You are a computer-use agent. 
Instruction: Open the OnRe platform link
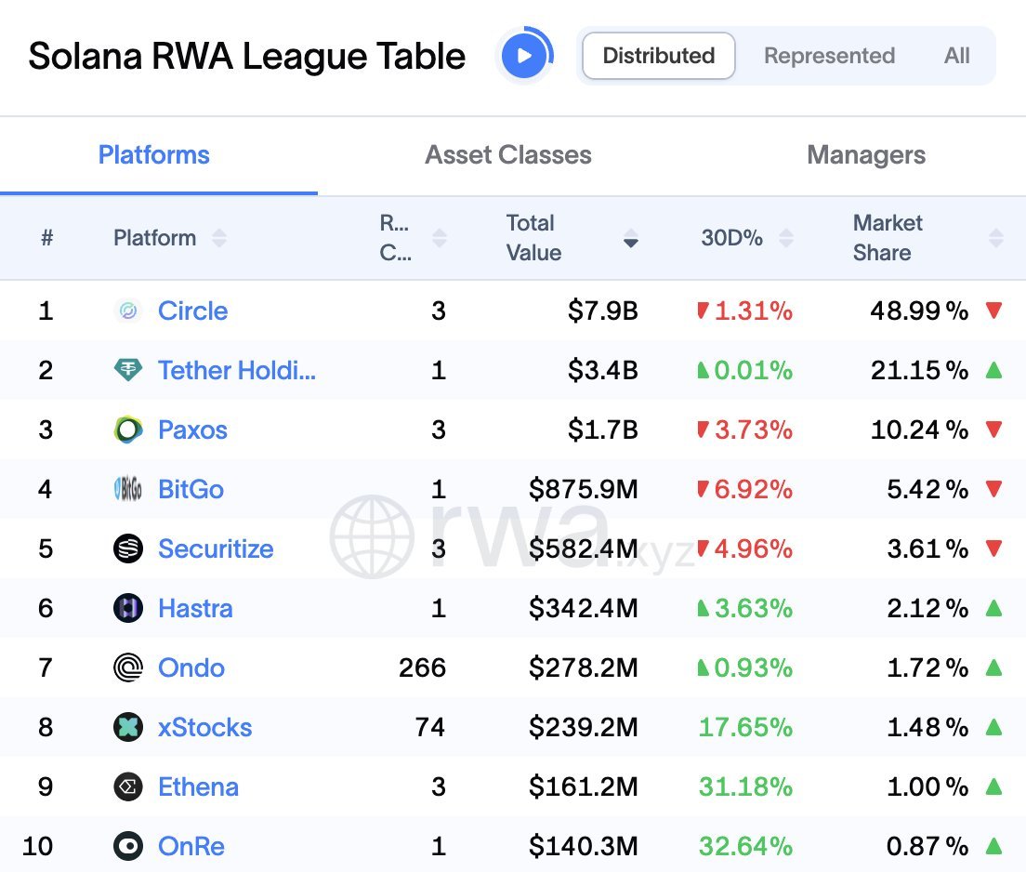coord(191,847)
